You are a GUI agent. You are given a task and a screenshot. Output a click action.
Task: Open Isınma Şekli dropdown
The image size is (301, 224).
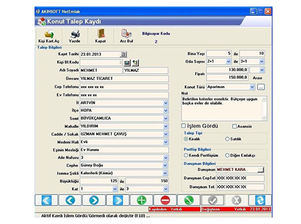(x=166, y=173)
